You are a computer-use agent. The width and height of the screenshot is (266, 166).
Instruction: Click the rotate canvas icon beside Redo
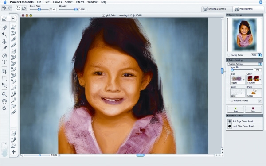click(x=18, y=8)
